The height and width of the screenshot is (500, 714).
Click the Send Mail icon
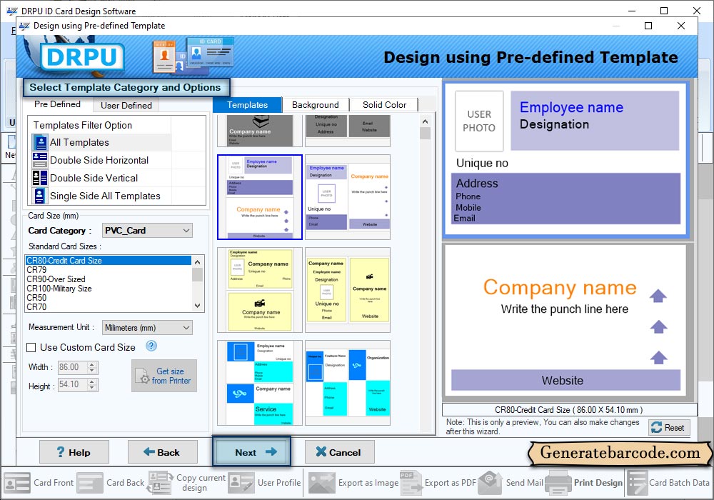tap(490, 483)
